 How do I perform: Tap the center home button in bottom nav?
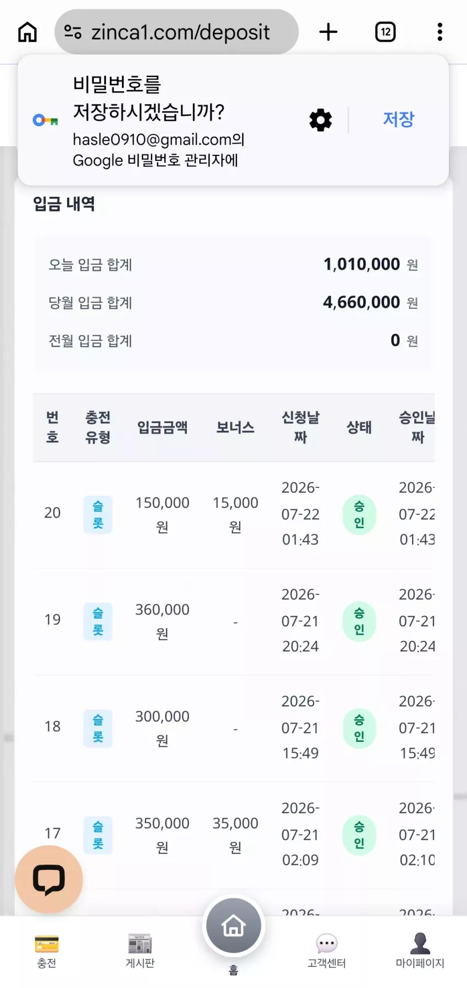(233, 926)
